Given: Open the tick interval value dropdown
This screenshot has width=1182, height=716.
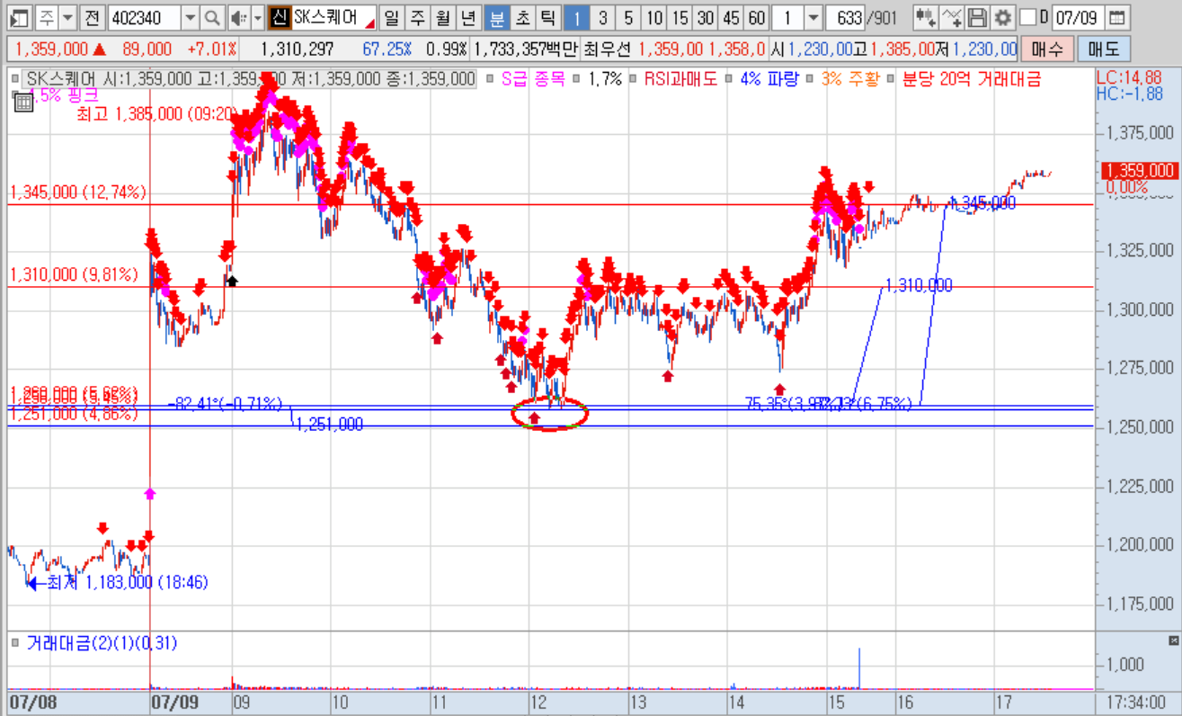Looking at the screenshot, I should pos(813,17).
